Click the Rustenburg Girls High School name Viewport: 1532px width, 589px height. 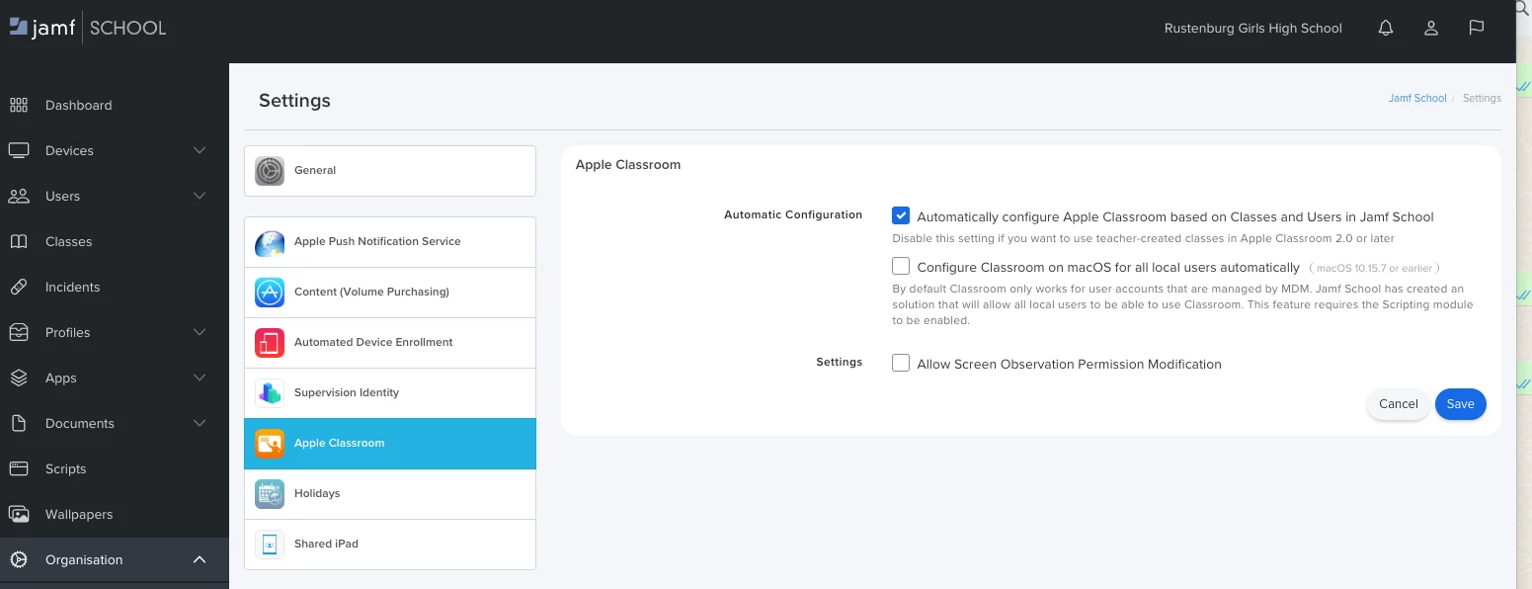coord(1253,29)
